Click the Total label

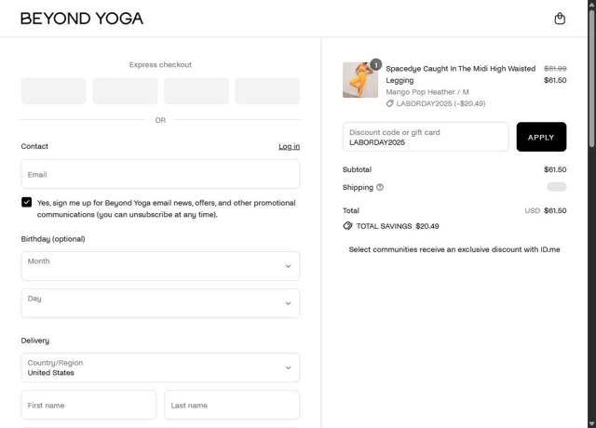click(351, 210)
